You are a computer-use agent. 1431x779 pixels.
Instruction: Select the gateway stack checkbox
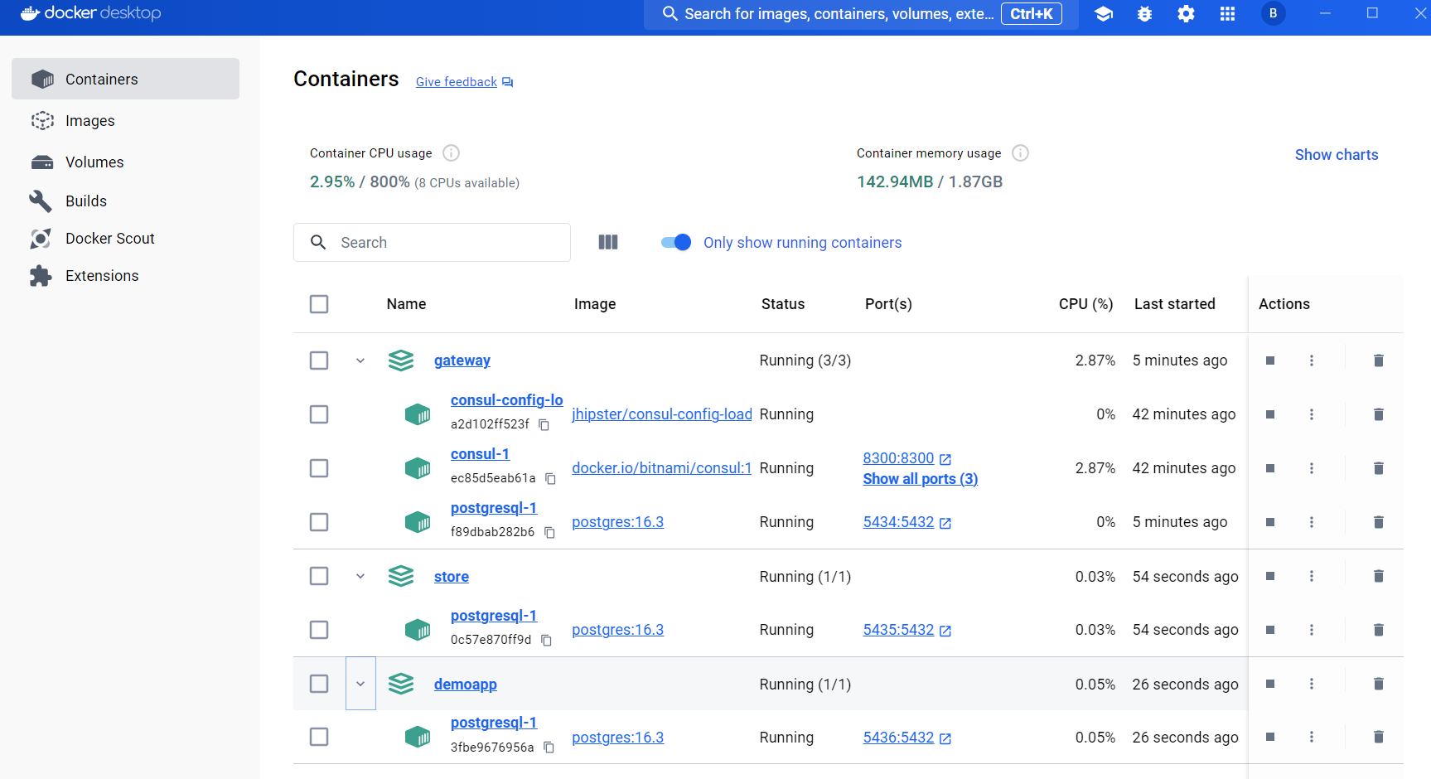pos(319,360)
